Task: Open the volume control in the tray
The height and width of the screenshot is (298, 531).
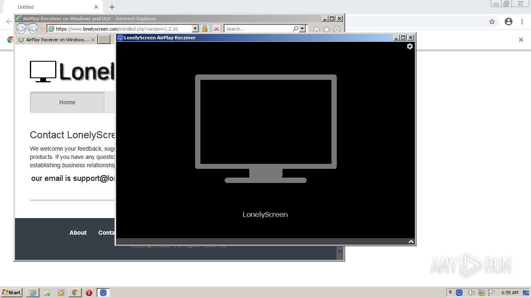Action: pos(471,293)
